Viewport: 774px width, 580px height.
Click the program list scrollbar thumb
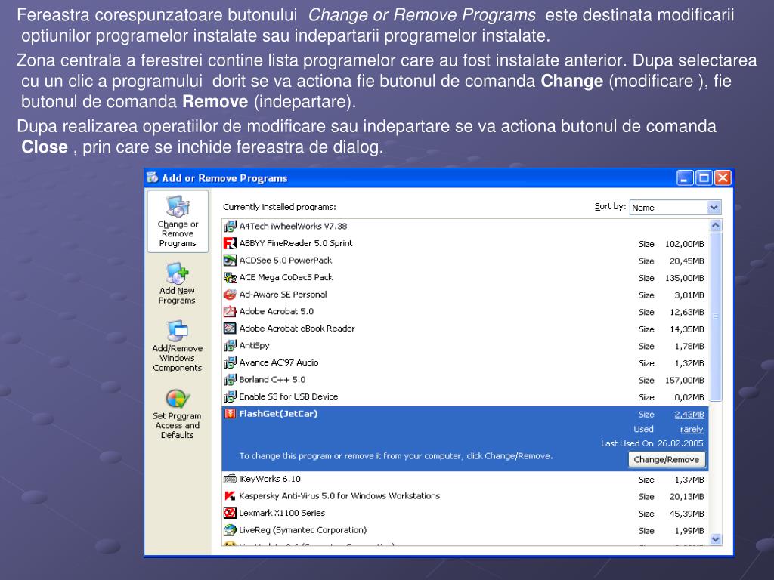pyautogui.click(x=716, y=316)
